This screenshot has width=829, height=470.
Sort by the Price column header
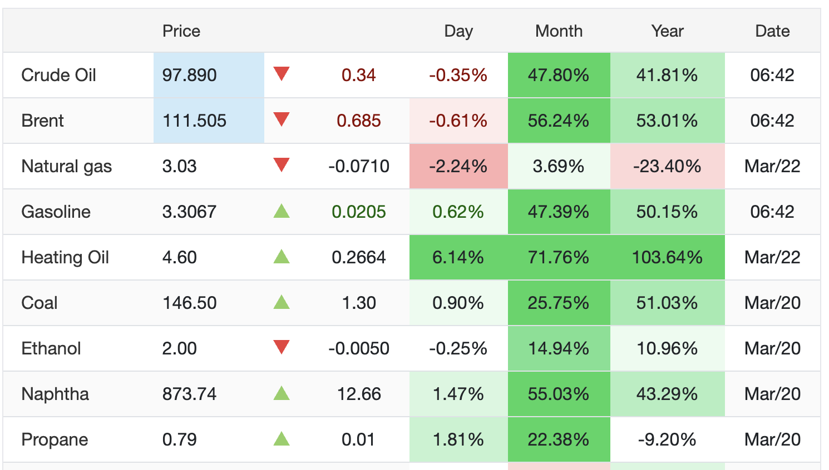[x=181, y=31]
